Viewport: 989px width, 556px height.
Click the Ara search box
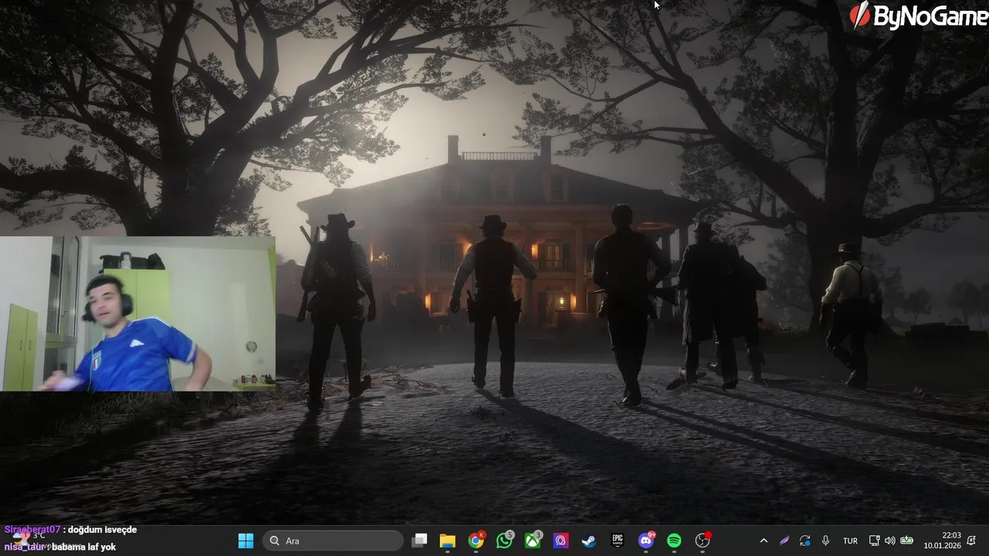(333, 541)
